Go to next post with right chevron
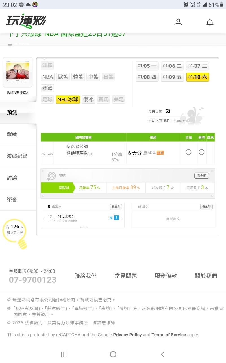Image resolution: width=226 pixels, height=363 pixels. (x=122, y=218)
